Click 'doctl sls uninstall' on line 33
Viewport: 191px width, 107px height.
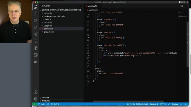click(x=113, y=73)
